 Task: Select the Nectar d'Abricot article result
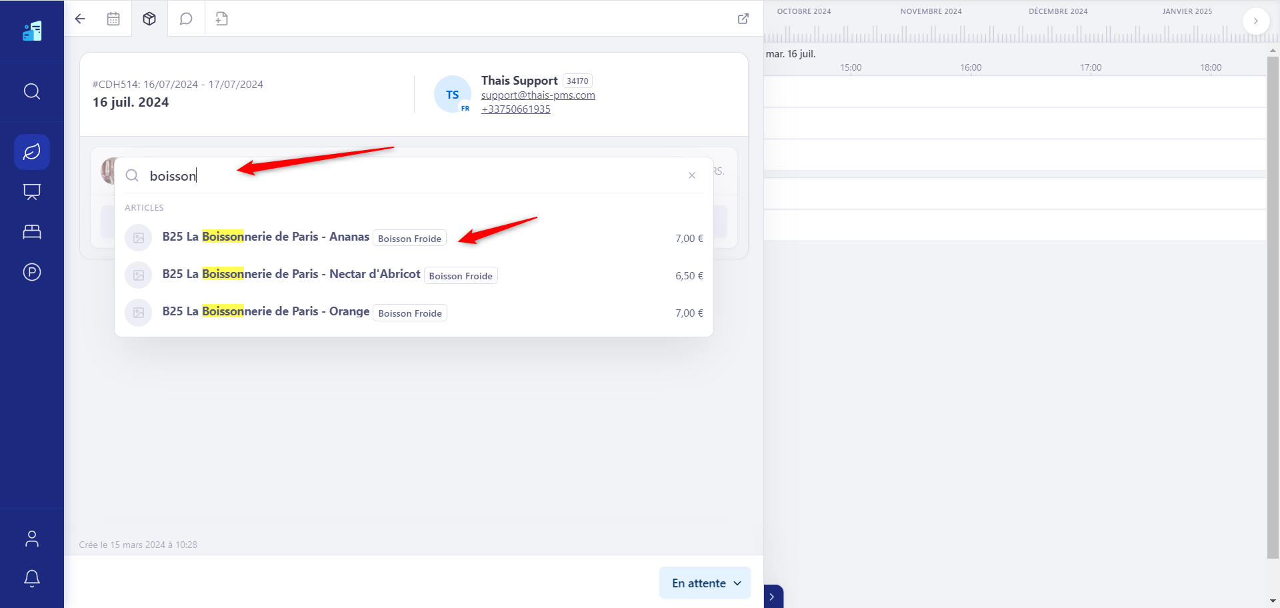[x=414, y=275]
